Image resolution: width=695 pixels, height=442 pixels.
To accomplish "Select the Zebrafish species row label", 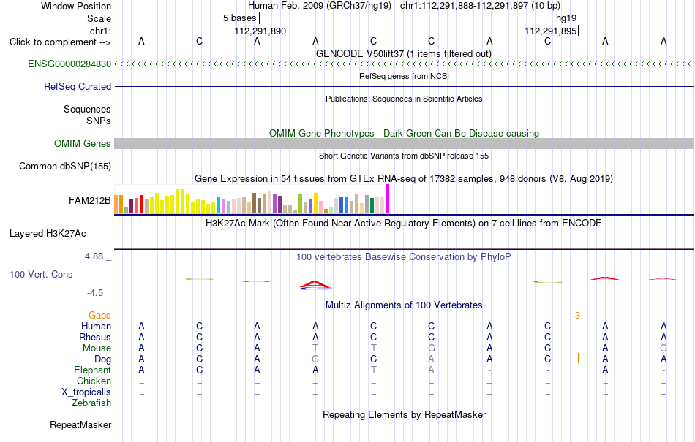I will [x=91, y=403].
